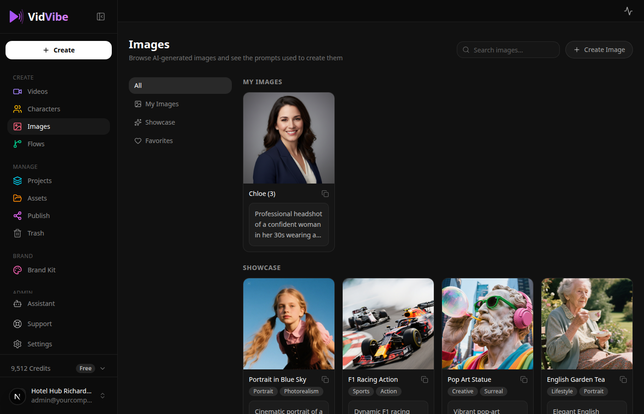
Task: Click the Settings gear icon
Action: (x=17, y=344)
